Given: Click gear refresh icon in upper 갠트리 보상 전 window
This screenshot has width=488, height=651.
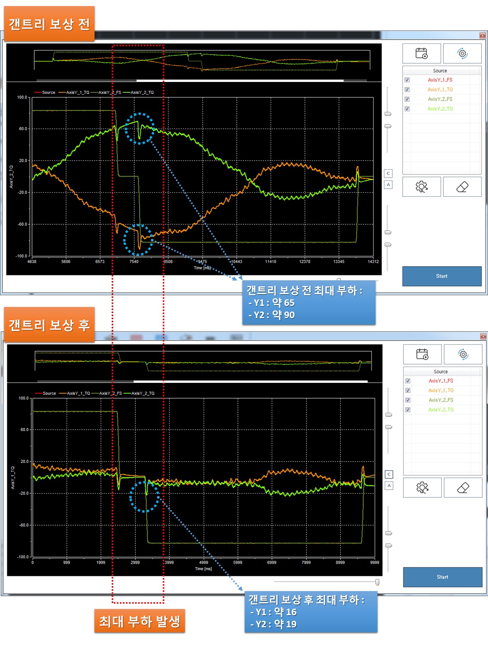Looking at the screenshot, I should pos(462,53).
